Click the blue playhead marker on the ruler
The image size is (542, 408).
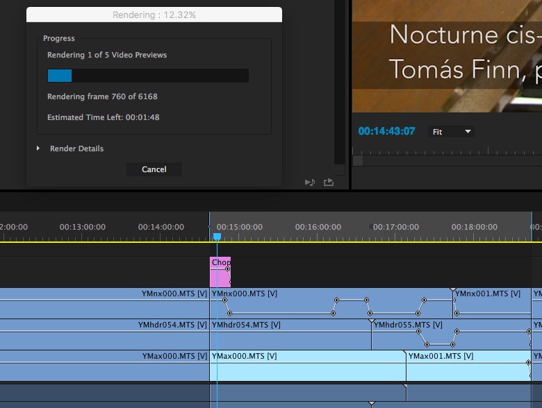coord(217,237)
